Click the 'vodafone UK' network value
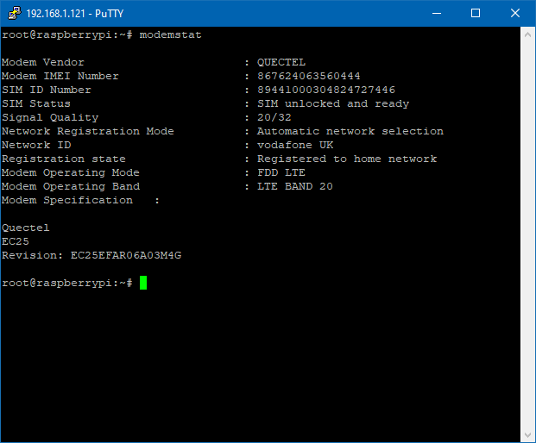The height and width of the screenshot is (443, 536). [x=295, y=145]
